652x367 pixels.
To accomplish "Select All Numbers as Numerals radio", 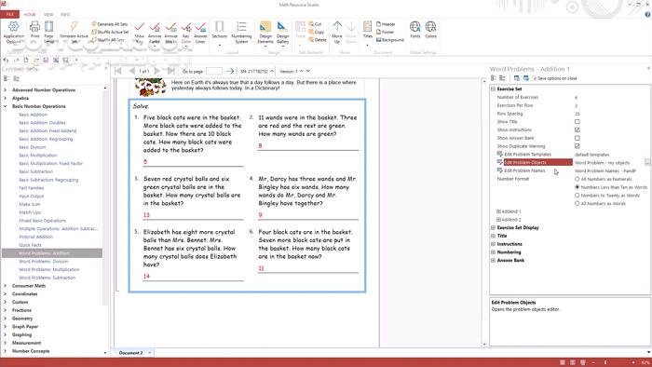I will pos(577,179).
